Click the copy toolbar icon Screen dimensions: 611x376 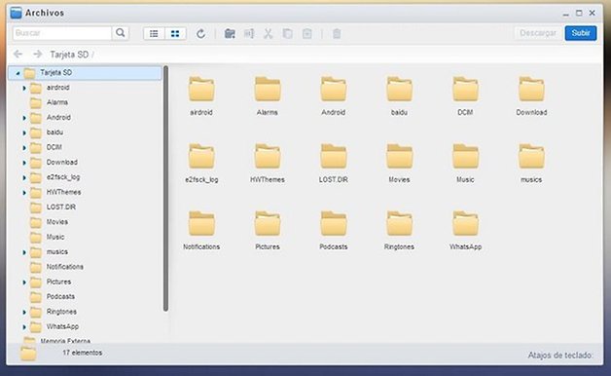[x=287, y=34]
